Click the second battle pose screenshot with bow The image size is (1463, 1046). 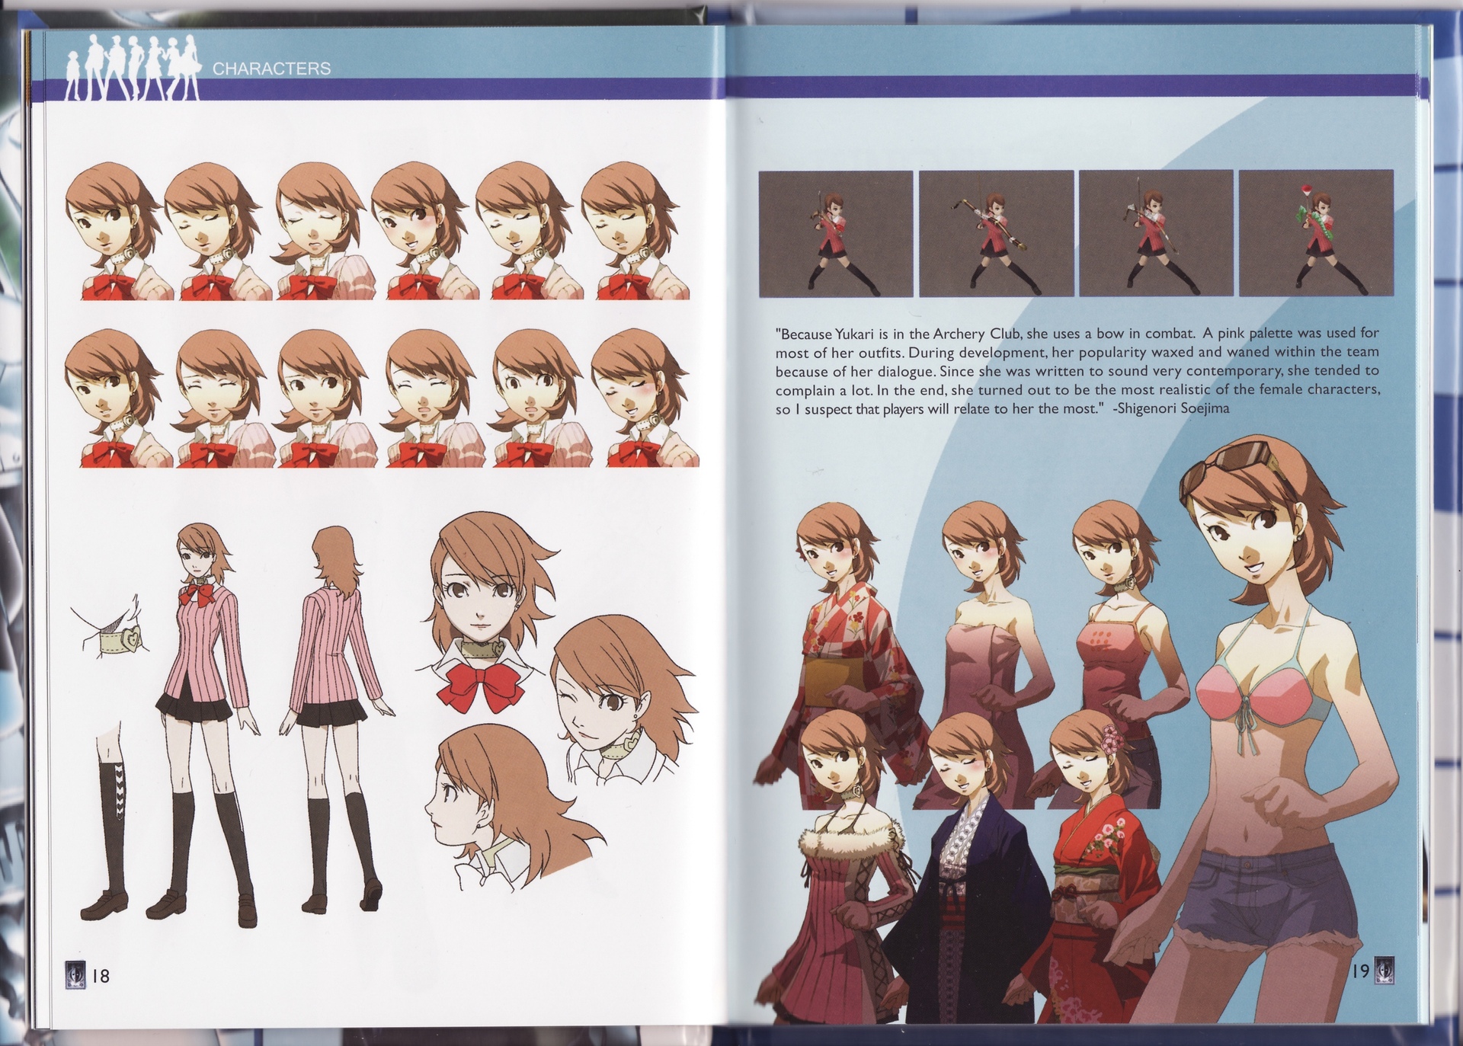point(996,233)
